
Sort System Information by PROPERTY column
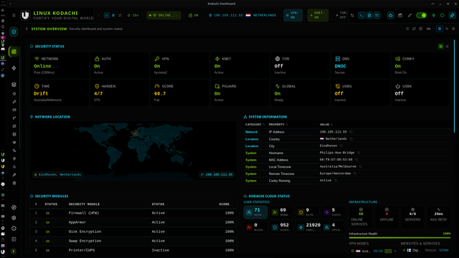[278, 125]
